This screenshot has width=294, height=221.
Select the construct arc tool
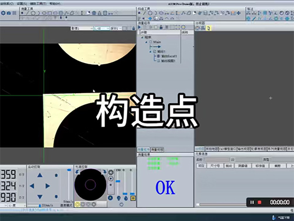tap(156, 13)
